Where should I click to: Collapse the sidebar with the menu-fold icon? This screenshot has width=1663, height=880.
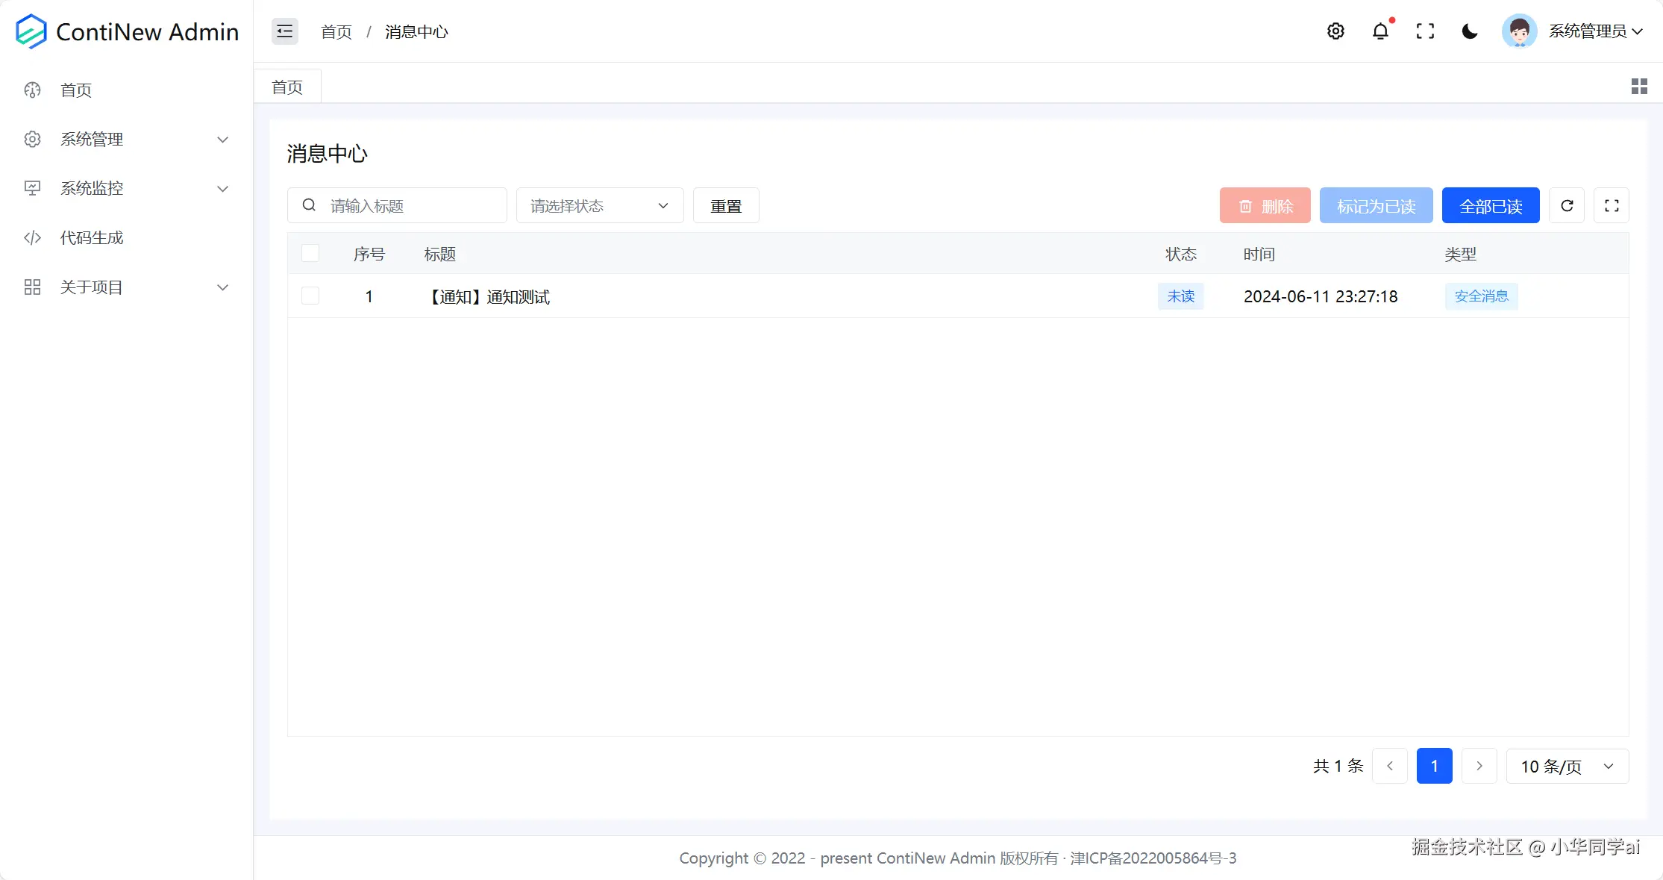(x=284, y=31)
